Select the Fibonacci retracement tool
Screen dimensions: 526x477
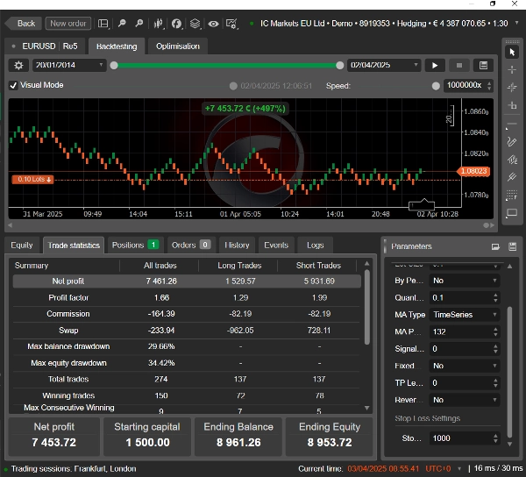coord(512,195)
